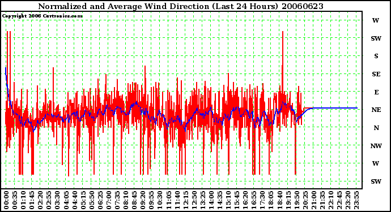Click the 04:05 time axis label
This screenshot has height=212, width=391.
66,200
